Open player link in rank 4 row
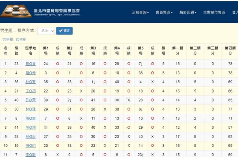This screenshot has height=157, width=238. tap(31, 91)
